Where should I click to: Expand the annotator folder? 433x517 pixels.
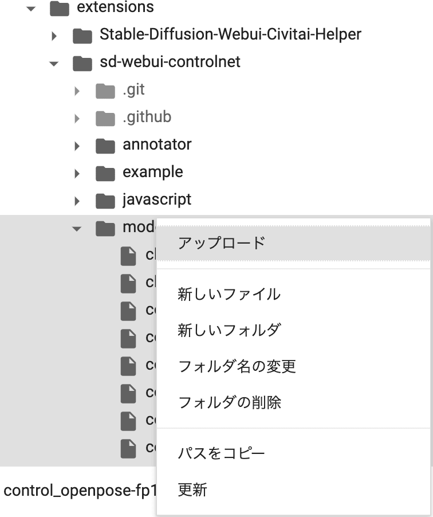tap(77, 145)
